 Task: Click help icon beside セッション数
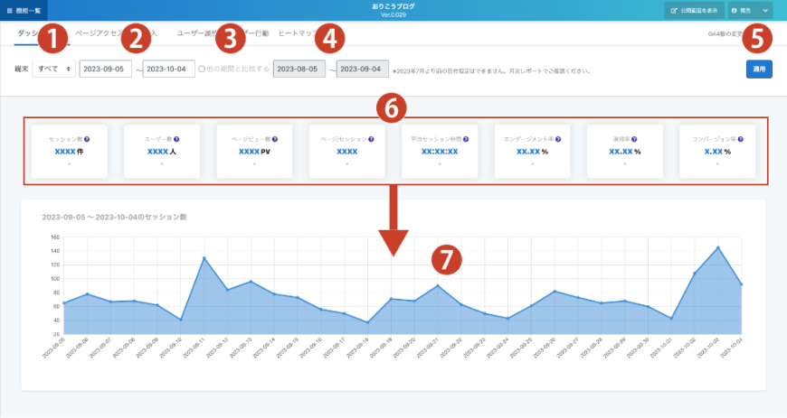click(86, 140)
